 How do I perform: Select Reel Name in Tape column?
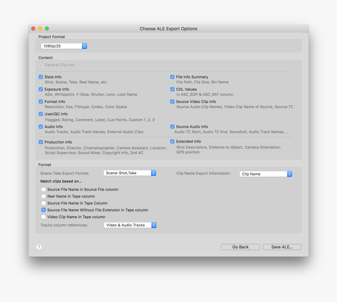(x=43, y=196)
